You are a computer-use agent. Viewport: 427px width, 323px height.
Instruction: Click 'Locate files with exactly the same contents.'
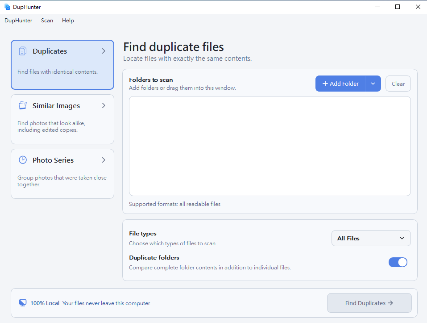tap(187, 59)
